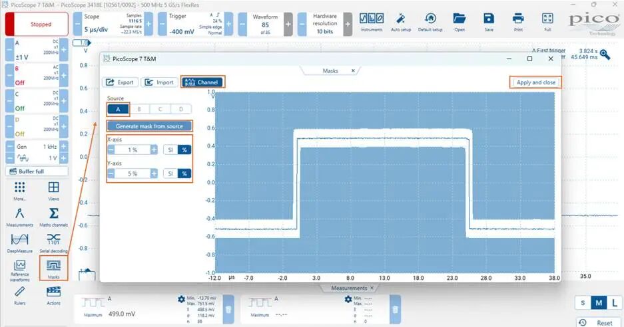The width and height of the screenshot is (624, 327).
Task: Open settings gear of second measurement
Action: click(x=348, y=299)
